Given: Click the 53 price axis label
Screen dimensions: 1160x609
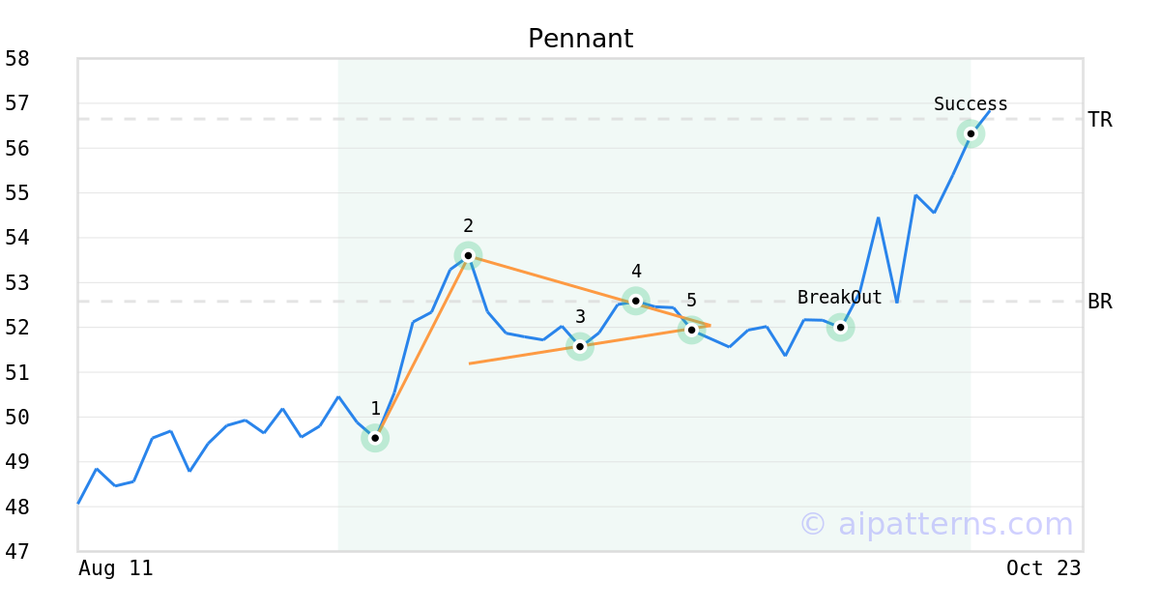Looking at the screenshot, I should pos(17,283).
